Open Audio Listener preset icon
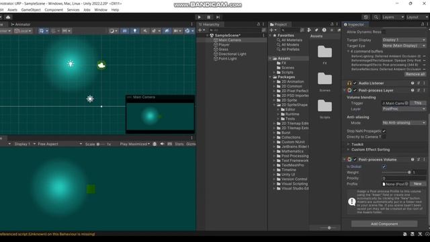This screenshot has height=242, width=430. point(419,83)
